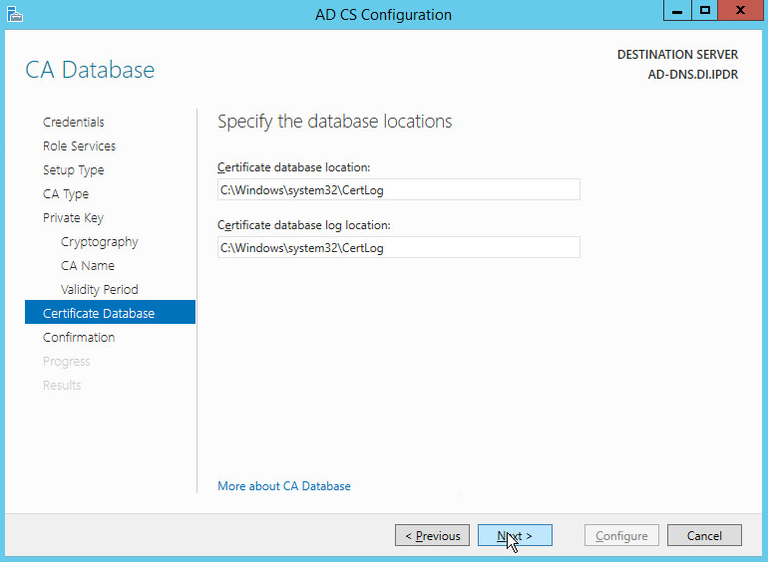768x562 pixels.
Task: Click the Certificate database location field
Action: pos(398,189)
